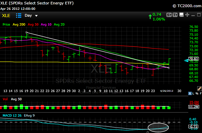Open the drawing tools ruler icon

point(199,89)
